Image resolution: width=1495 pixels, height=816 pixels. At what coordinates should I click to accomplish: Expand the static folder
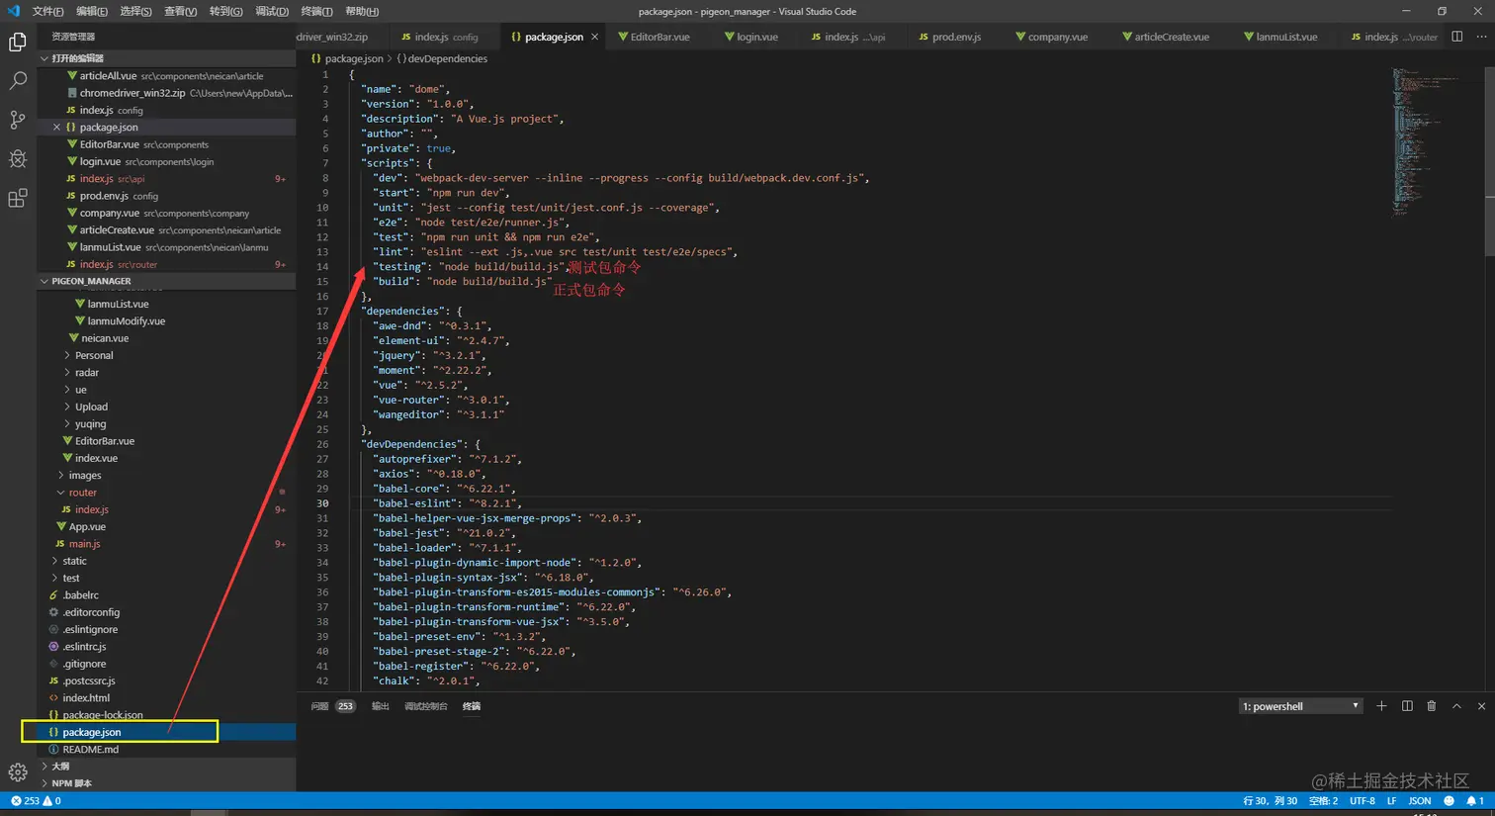click(x=75, y=561)
